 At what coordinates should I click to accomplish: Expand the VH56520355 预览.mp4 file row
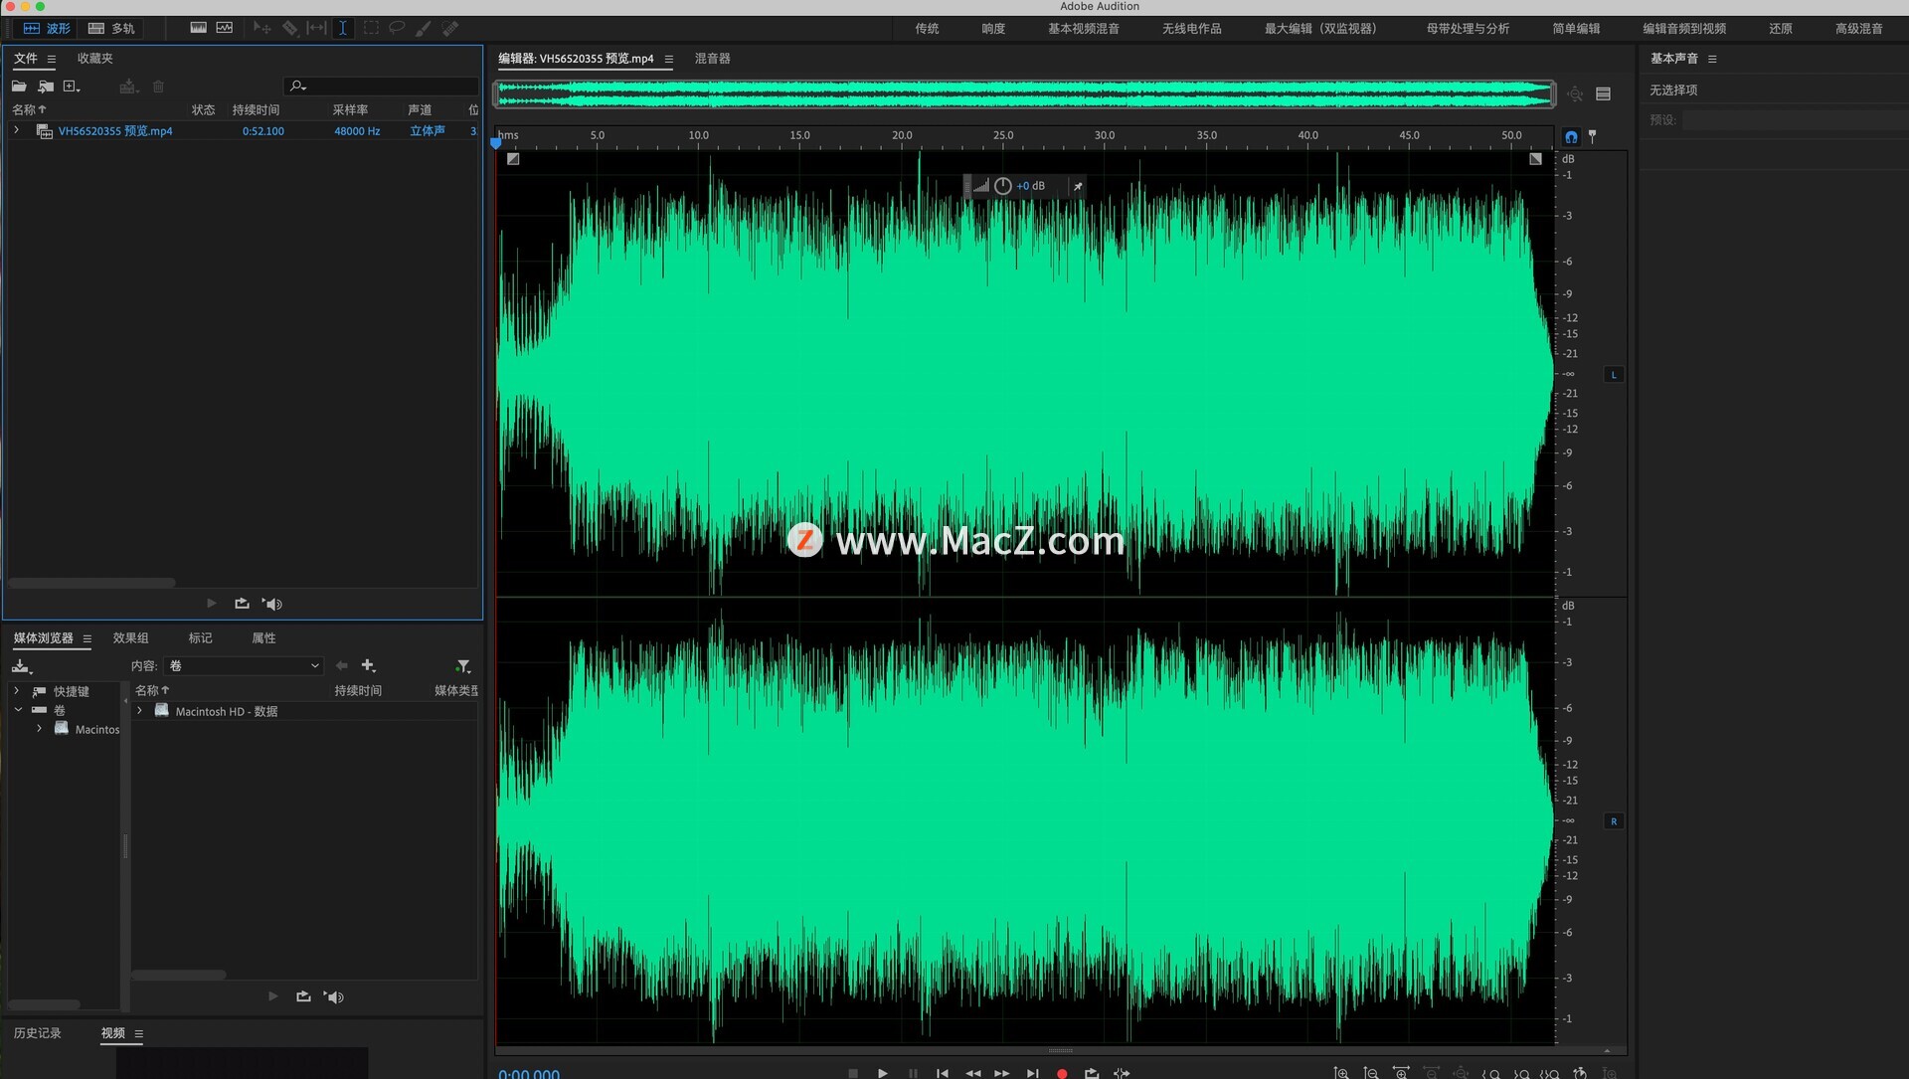(x=16, y=130)
